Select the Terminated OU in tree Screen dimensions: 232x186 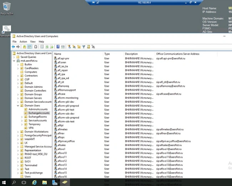point(31,165)
